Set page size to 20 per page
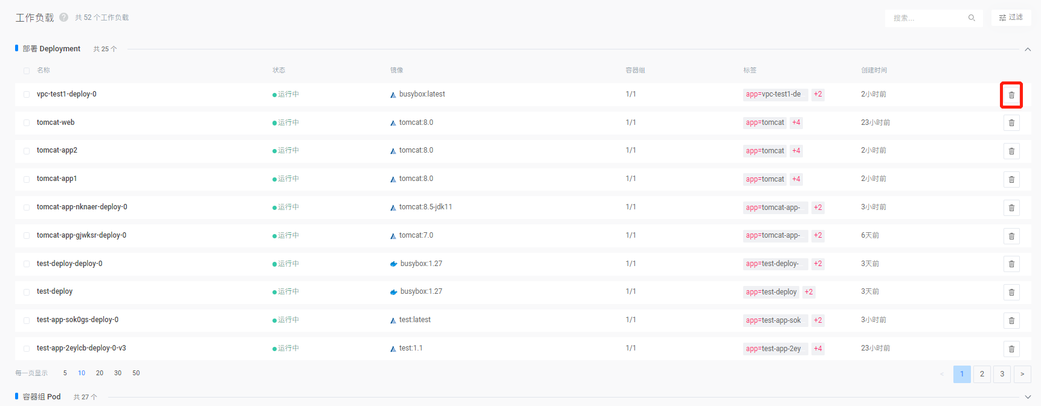Viewport: 1041px width, 406px height. [100, 373]
